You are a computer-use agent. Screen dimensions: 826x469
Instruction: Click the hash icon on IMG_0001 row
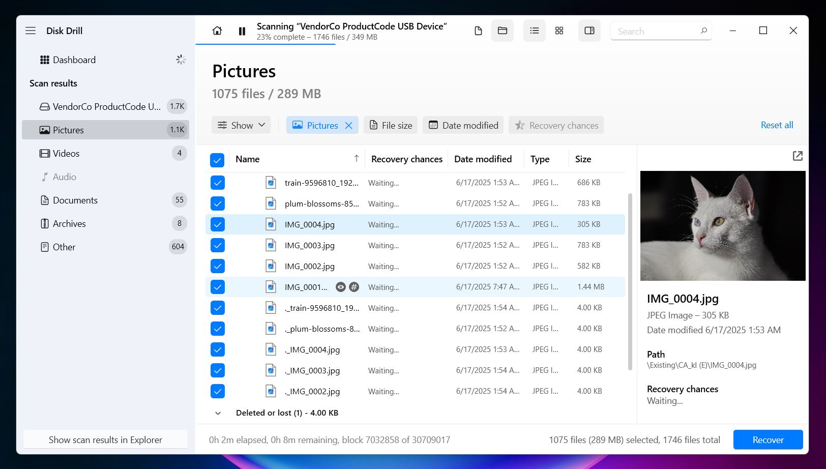354,287
